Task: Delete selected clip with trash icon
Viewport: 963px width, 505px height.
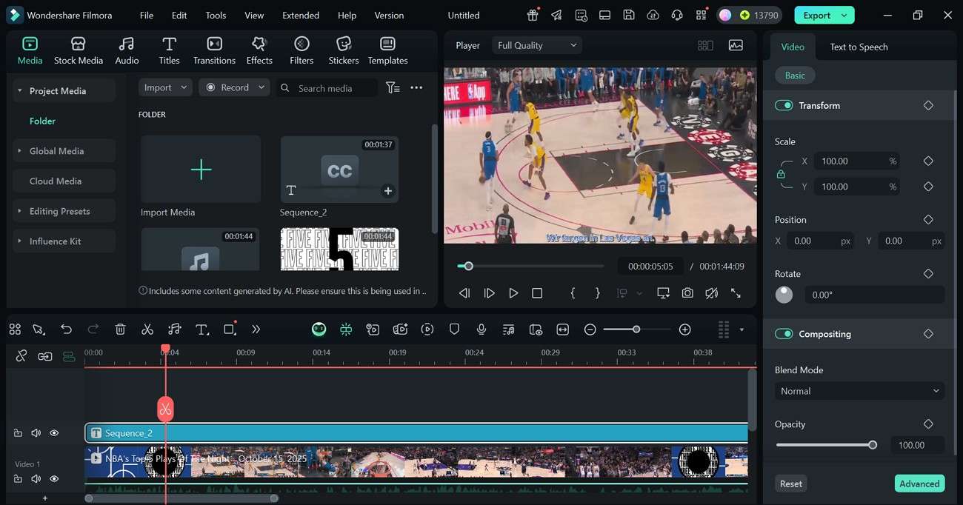Action: (120, 330)
